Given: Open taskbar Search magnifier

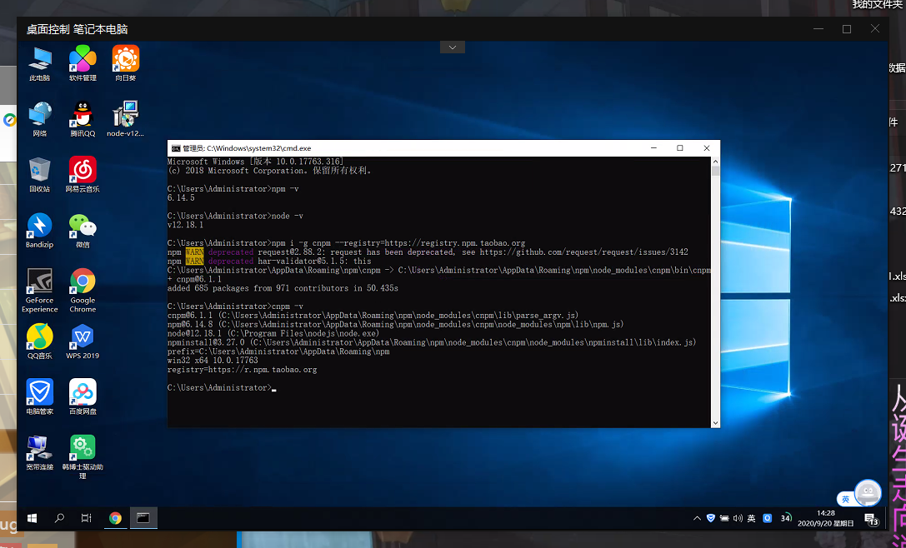Looking at the screenshot, I should coord(59,518).
